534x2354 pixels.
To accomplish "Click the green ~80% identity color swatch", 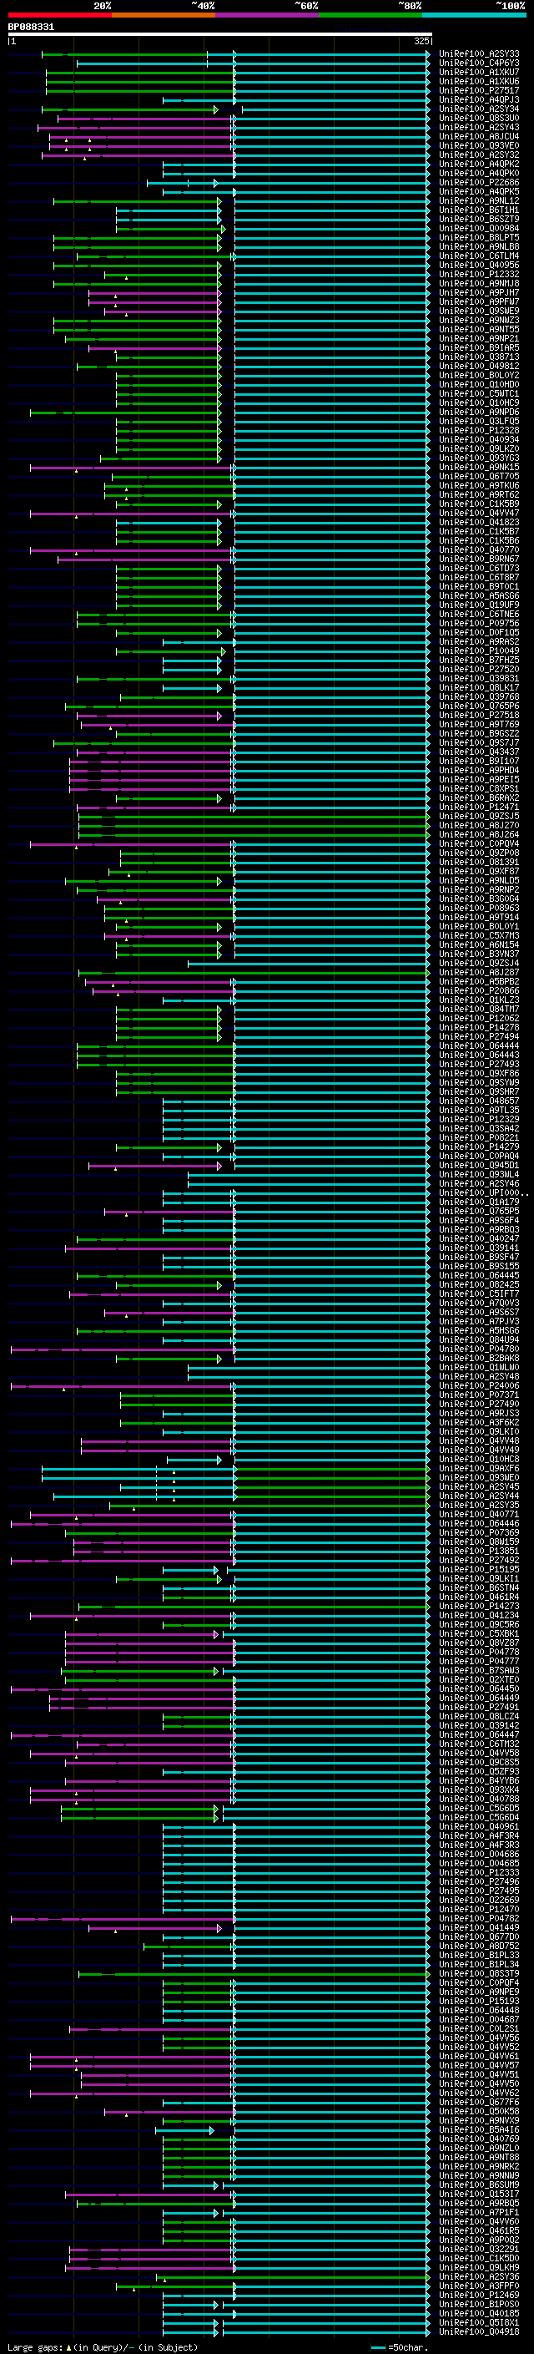I will click(x=370, y=15).
